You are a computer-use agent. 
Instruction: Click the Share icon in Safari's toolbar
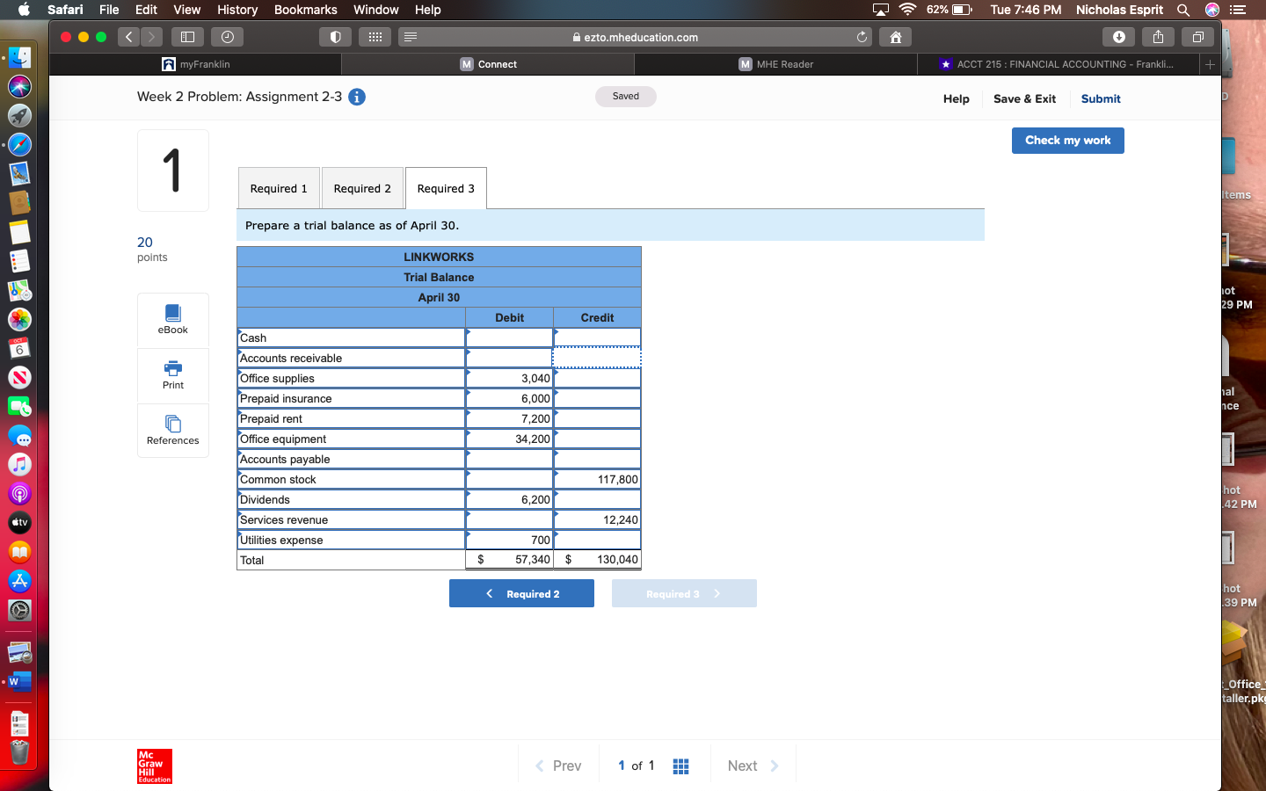point(1157,36)
